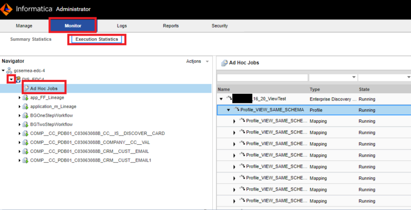Collapse the gcsemea-edc-4 domain node

pos(3,70)
